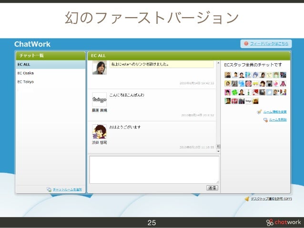Screen dimensions: 304x228
Task: Click the おはようございます message text
Action: tap(125, 127)
